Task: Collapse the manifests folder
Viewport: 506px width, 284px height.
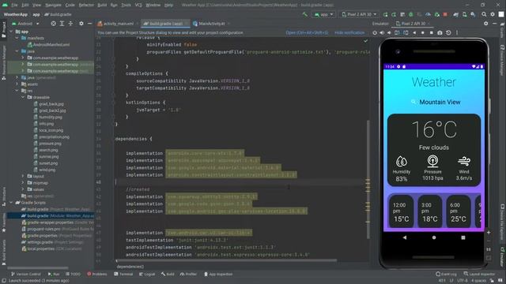Action: [x=17, y=38]
